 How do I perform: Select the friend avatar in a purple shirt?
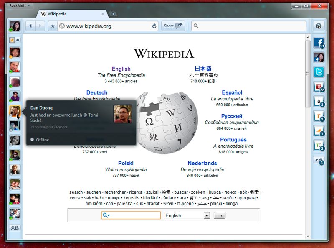pos(15,96)
